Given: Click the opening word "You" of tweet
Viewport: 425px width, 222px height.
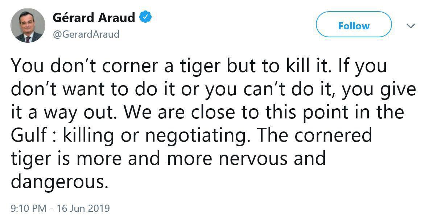Looking at the screenshot, I should tap(27, 66).
